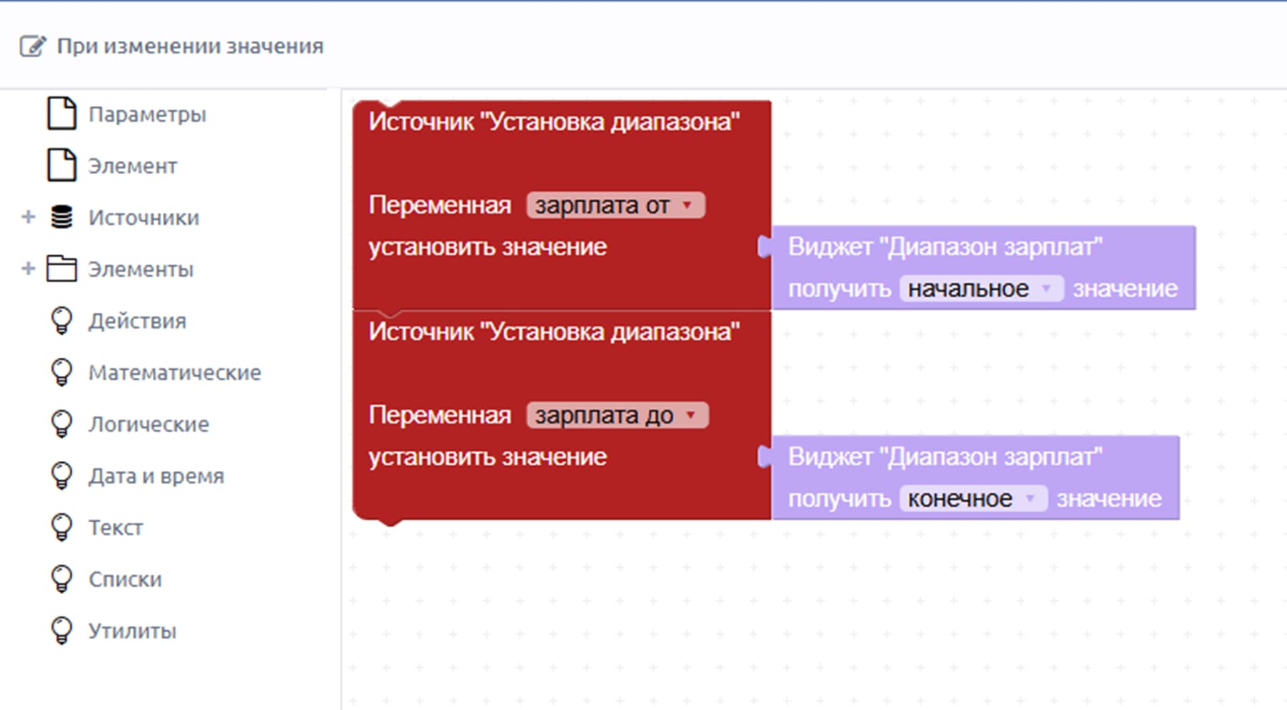Open the Дата и время category
Image resolution: width=1287 pixels, height=710 pixels.
(156, 476)
